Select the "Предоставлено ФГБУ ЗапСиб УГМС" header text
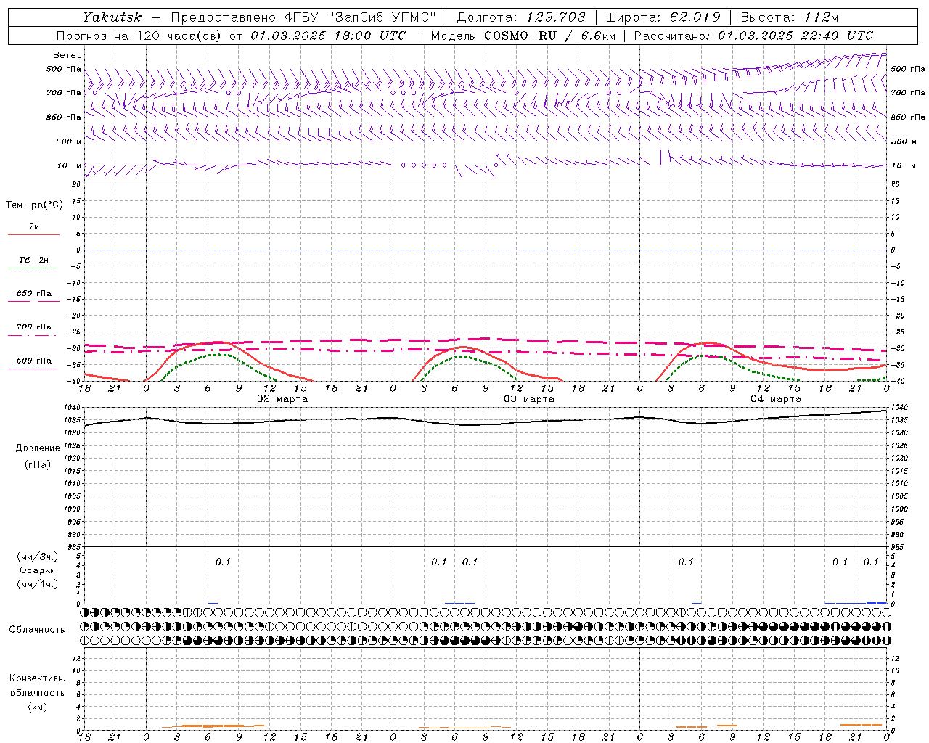 tap(304, 17)
